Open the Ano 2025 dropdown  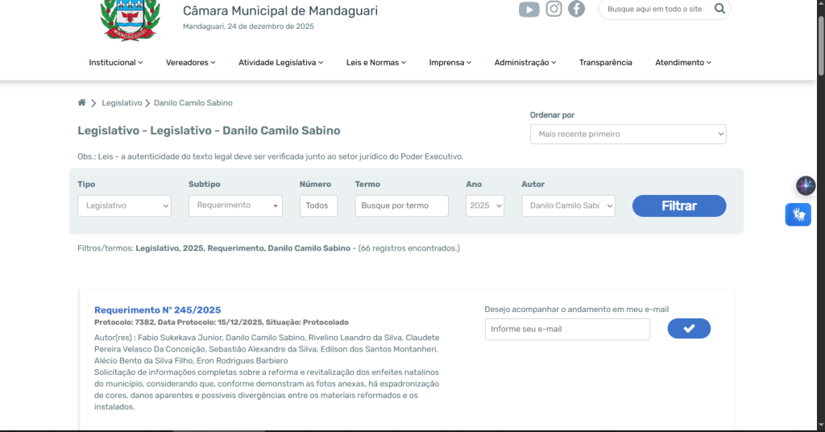coord(485,206)
